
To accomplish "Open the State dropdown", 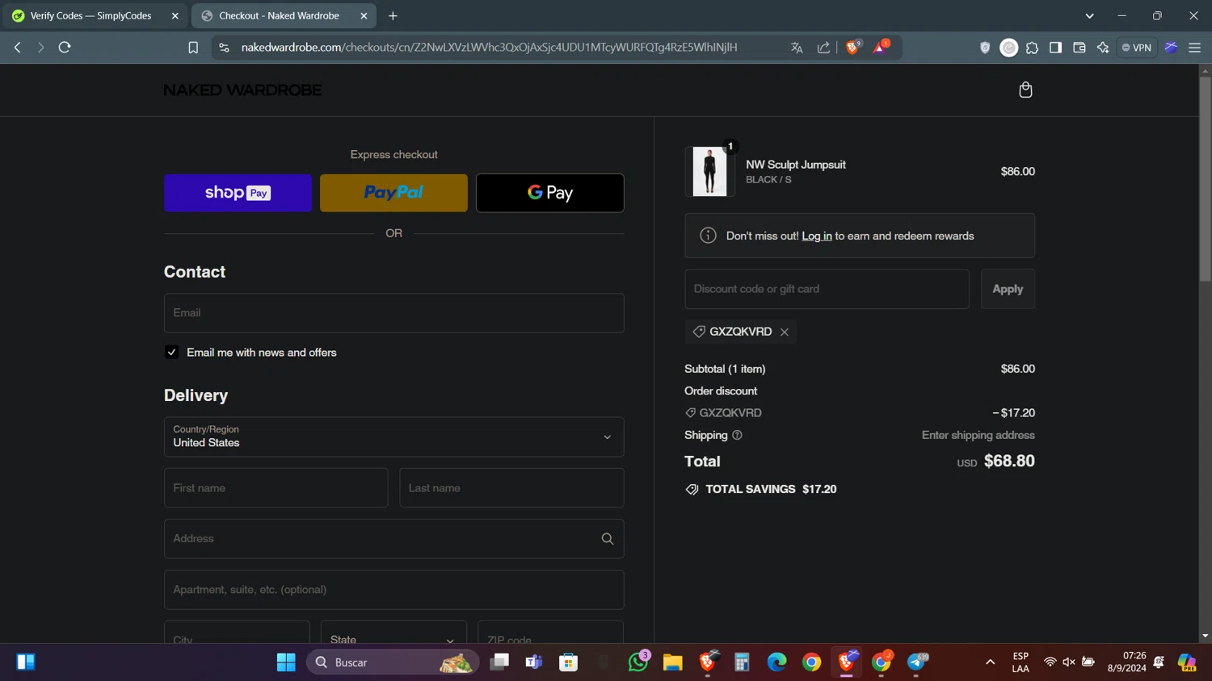I will pyautogui.click(x=393, y=633).
